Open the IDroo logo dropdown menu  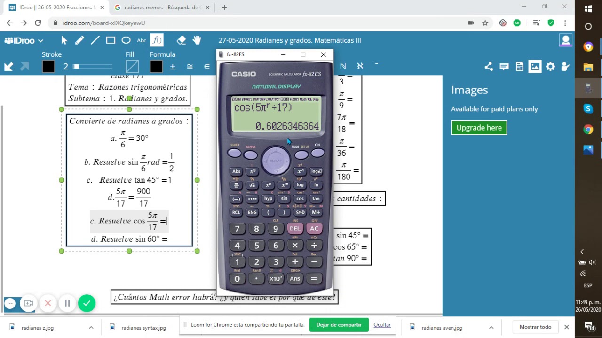pos(24,40)
